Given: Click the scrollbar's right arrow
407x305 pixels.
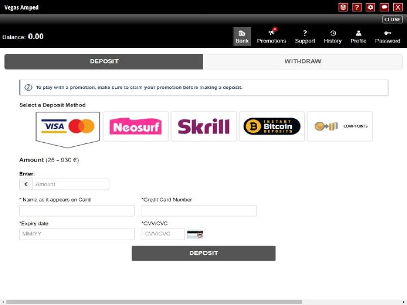Looking at the screenshot, I should [404, 302].
